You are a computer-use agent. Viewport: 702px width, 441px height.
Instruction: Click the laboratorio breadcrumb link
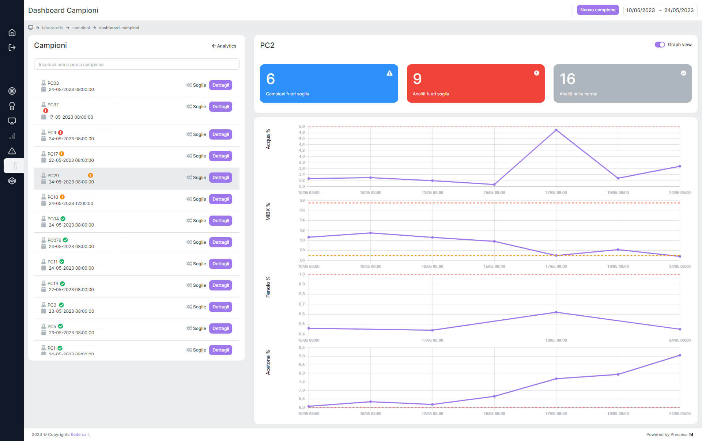pos(52,28)
